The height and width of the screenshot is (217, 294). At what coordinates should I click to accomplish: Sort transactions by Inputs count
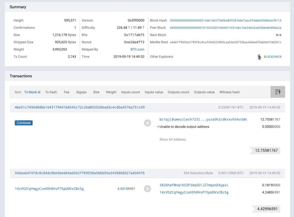pos(130,92)
